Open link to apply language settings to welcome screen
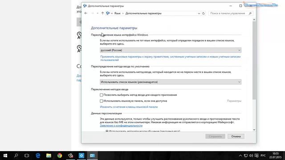 (170, 58)
